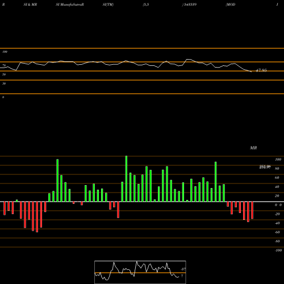The image size is (284, 284).
Task: Click the -40 label on MR right axis
Action: (277, 223)
